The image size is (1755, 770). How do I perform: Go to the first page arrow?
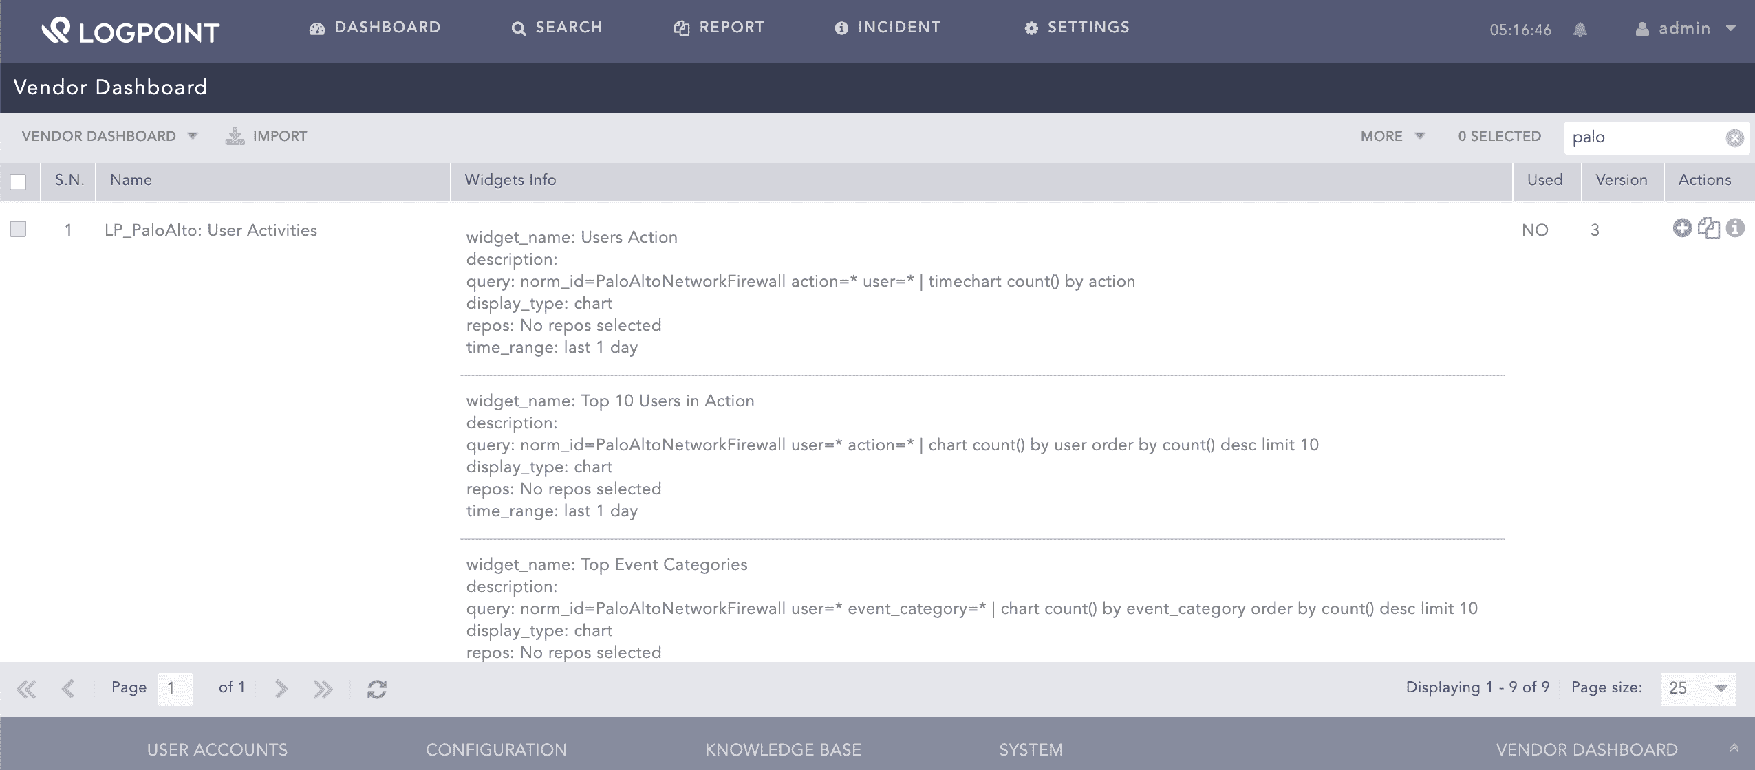pyautogui.click(x=26, y=689)
